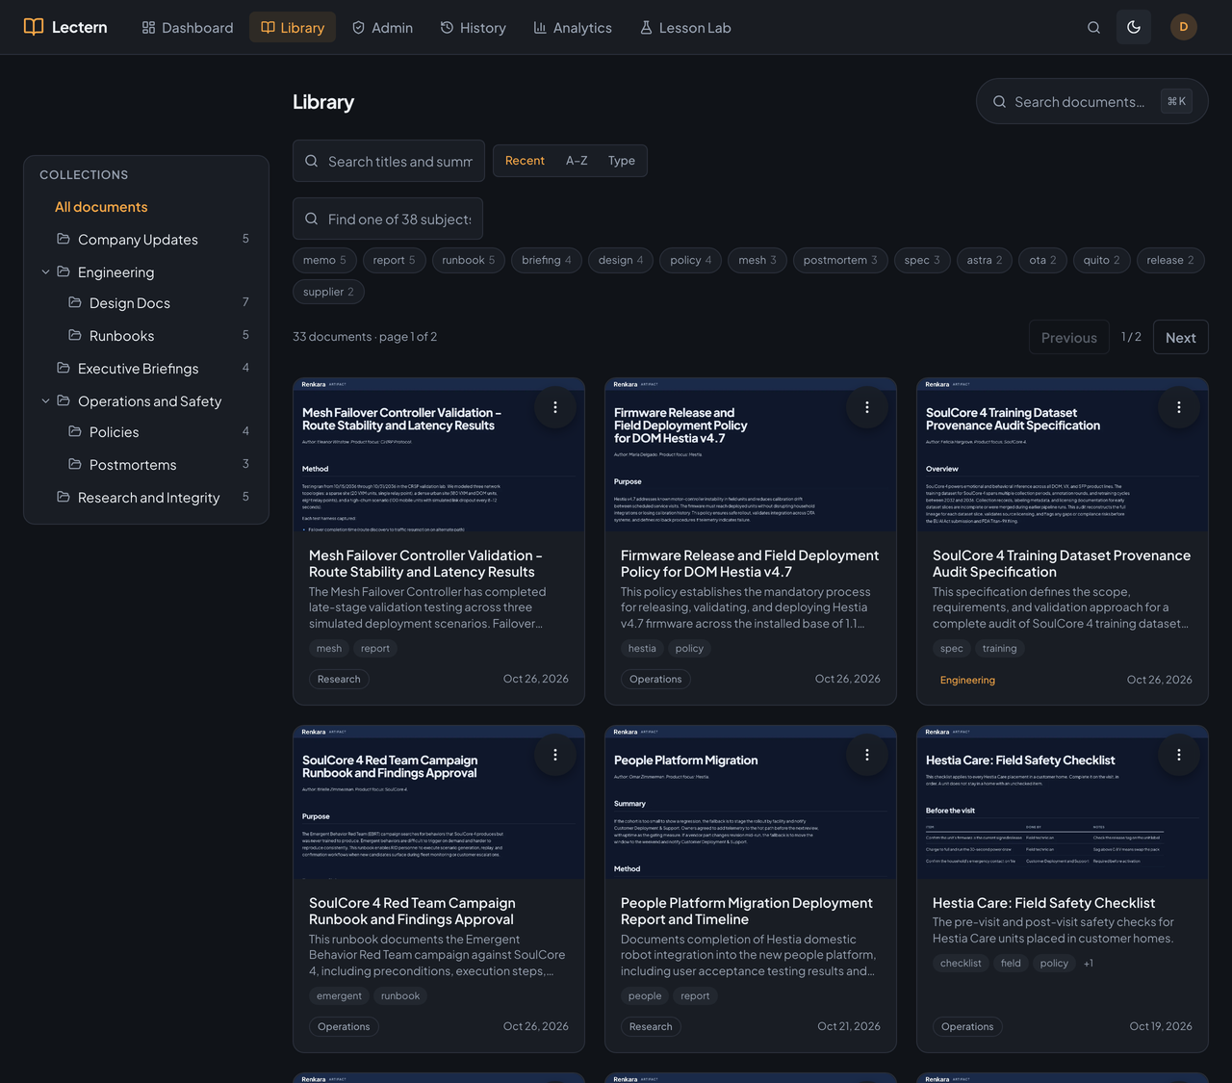1232x1083 pixels.
Task: Filter by the runbook subject tag
Action: [469, 260]
